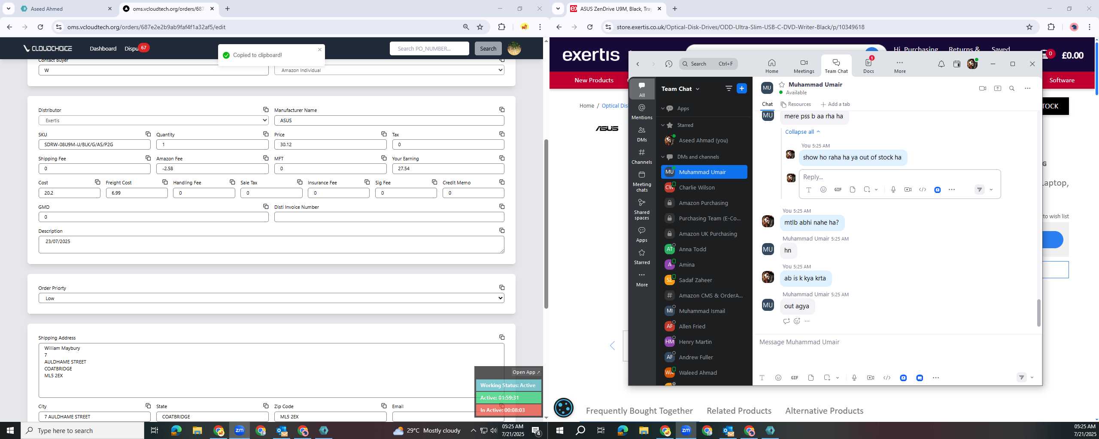Collapse all thread replies
1099x439 pixels.
pyautogui.click(x=802, y=132)
